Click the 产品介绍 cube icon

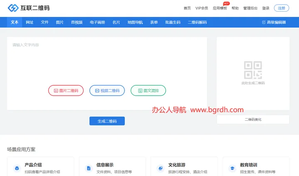click(x=17, y=168)
